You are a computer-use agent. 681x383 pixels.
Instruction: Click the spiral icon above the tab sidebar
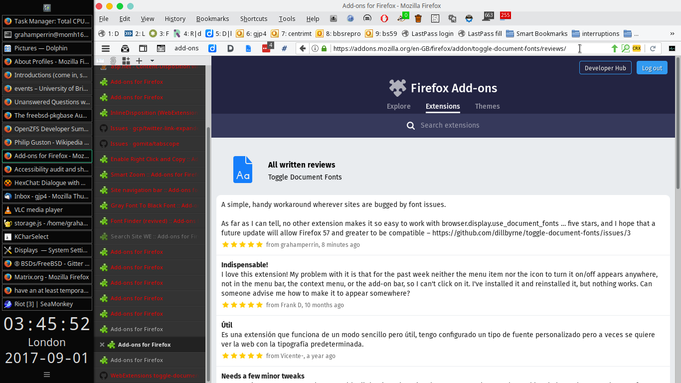[113, 60]
